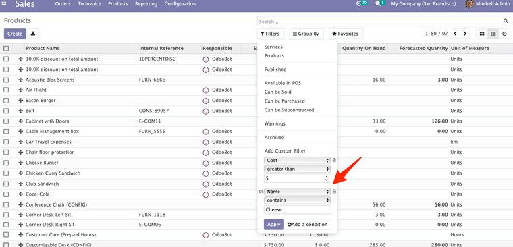The height and width of the screenshot is (247, 513).
Task: Select the Archived filter option
Action: 274,138
